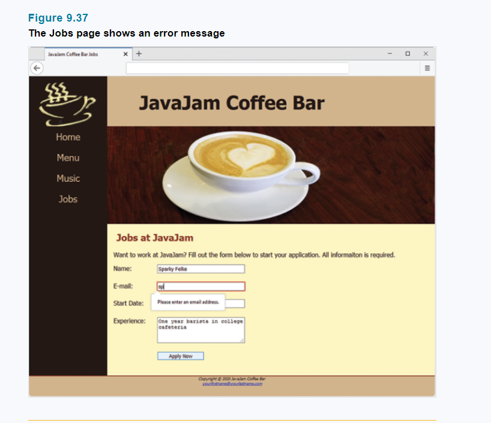Select the Jobs navigation link
Viewport: 491px width, 423px height.
(68, 199)
